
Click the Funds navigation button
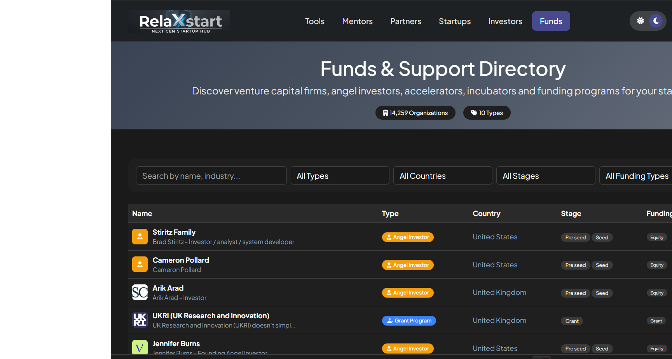click(x=551, y=21)
